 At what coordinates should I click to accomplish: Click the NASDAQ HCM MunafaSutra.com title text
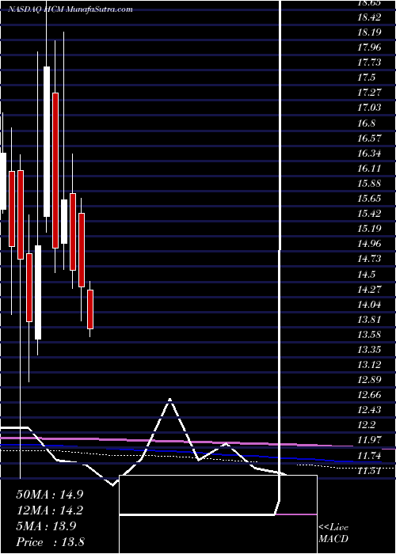point(70,9)
